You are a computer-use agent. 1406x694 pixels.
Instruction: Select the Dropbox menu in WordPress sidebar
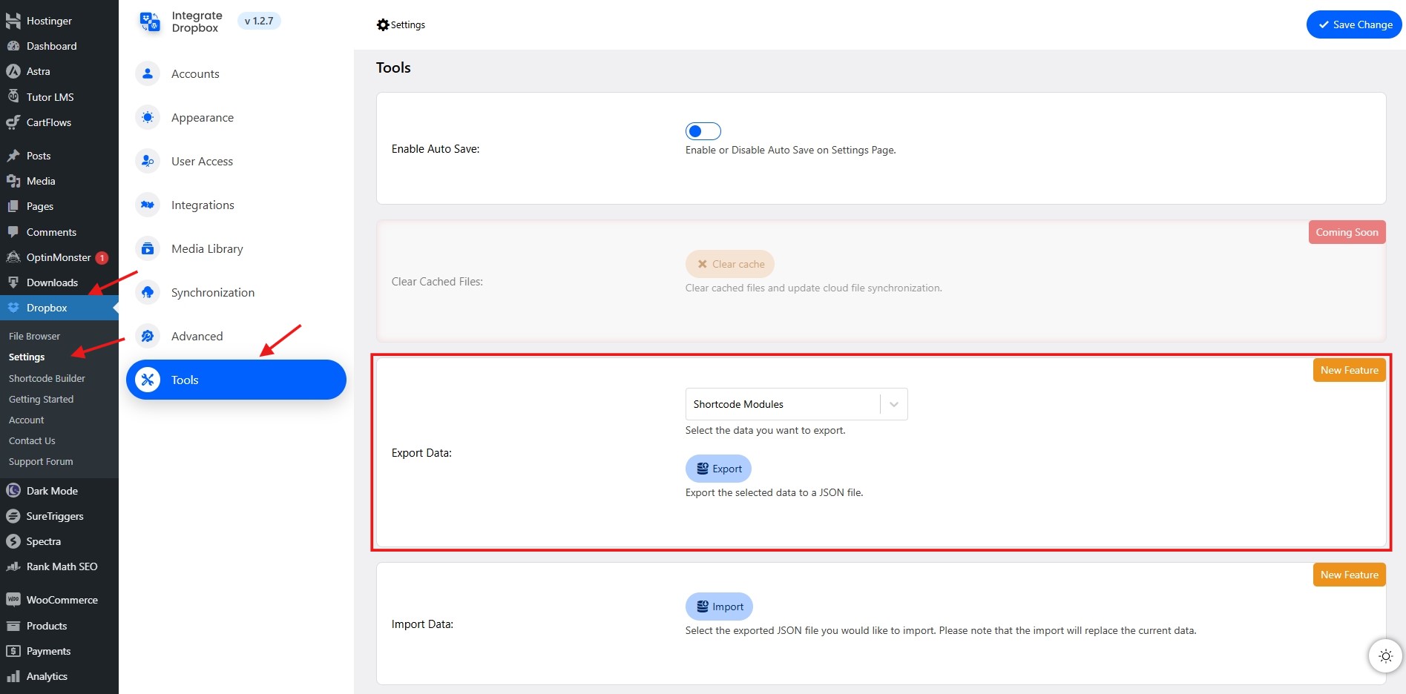(x=59, y=308)
